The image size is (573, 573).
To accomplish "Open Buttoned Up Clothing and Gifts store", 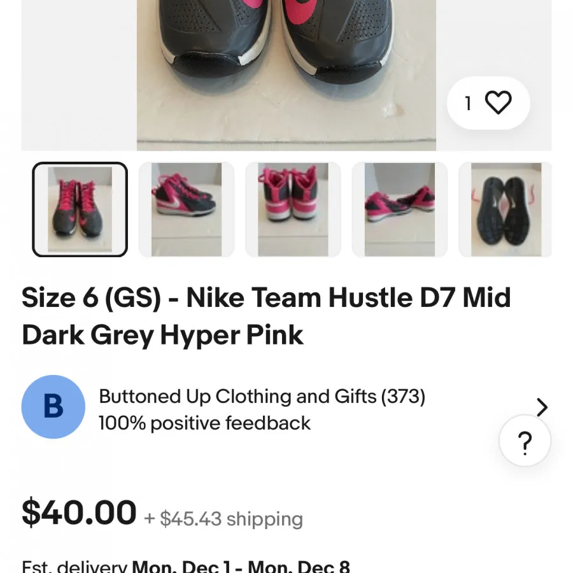I will 262,396.
